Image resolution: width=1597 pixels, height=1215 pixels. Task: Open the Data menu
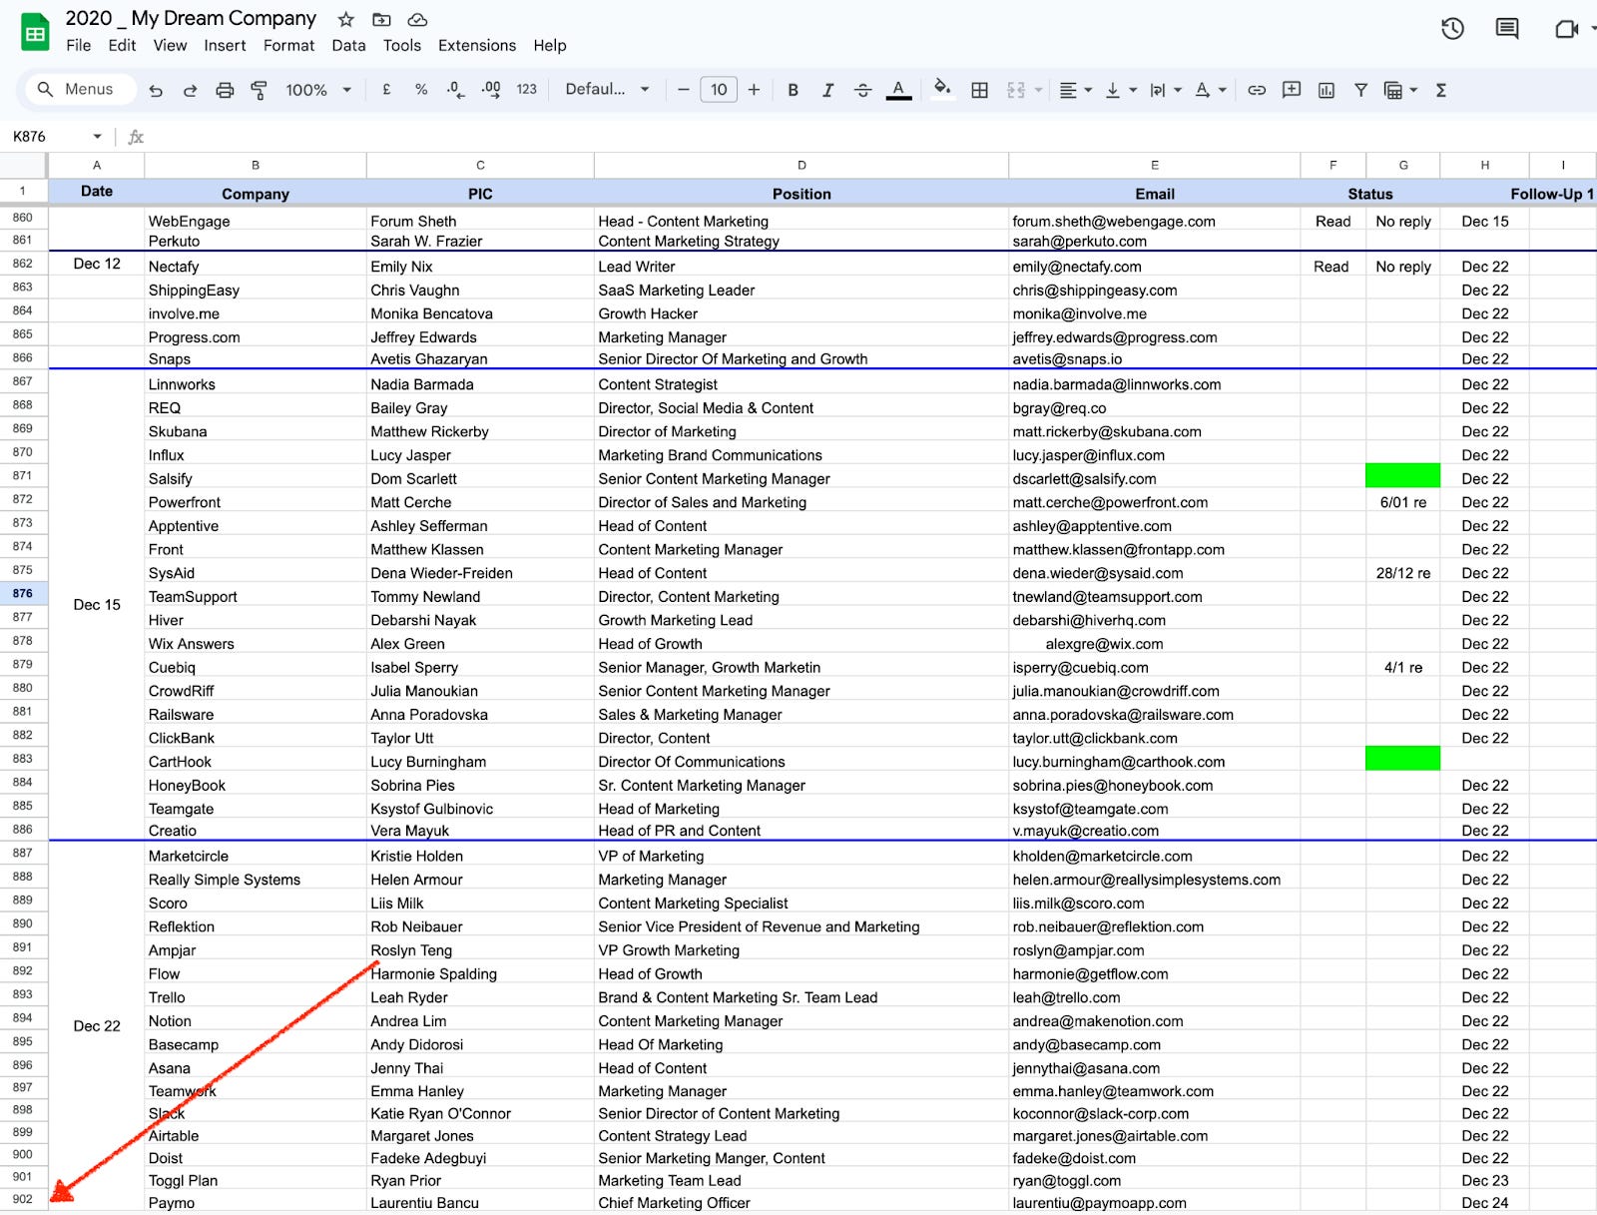pyautogui.click(x=348, y=46)
